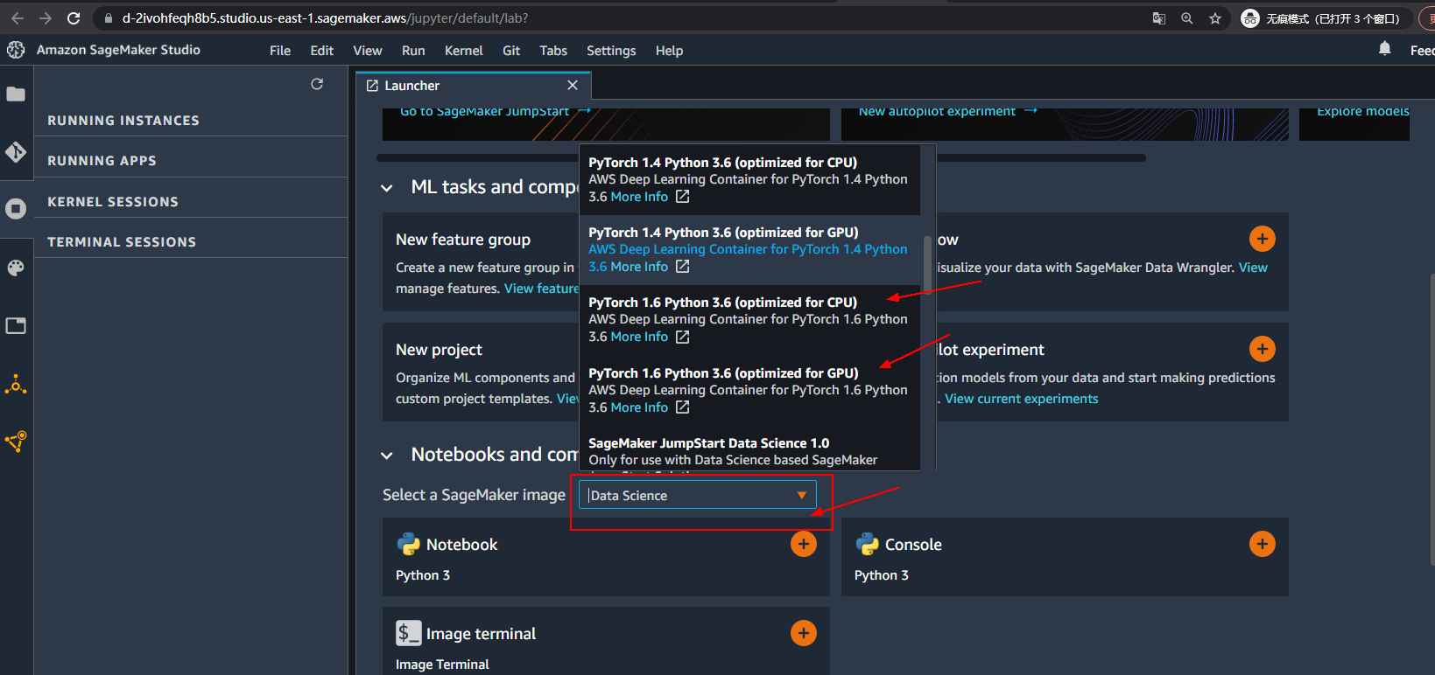The width and height of the screenshot is (1435, 675).
Task: Open the file browser sidebar icon
Action: pyautogui.click(x=16, y=94)
